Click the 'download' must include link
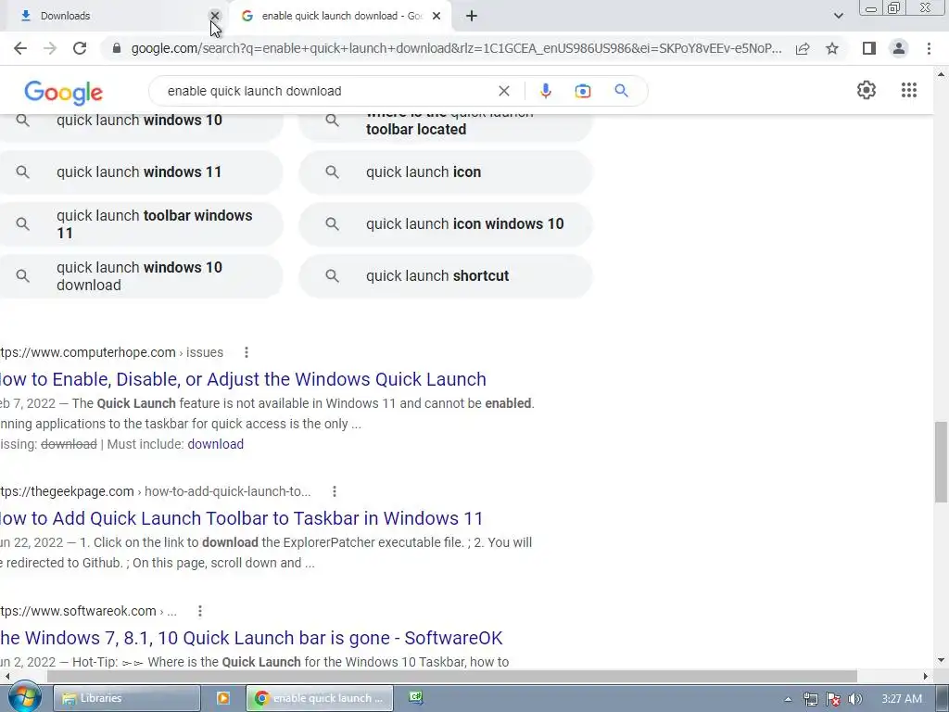The width and height of the screenshot is (949, 712). click(x=215, y=444)
